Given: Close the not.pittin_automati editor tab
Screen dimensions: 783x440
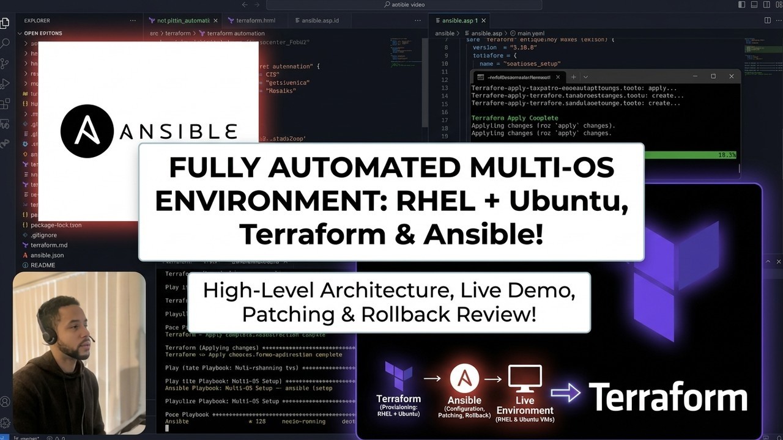Looking at the screenshot, I should [216, 20].
